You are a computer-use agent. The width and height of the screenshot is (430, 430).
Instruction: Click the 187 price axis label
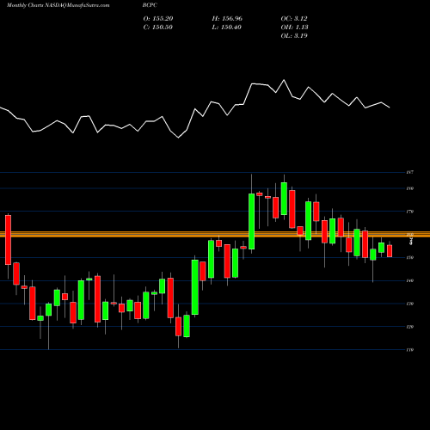tap(410, 172)
